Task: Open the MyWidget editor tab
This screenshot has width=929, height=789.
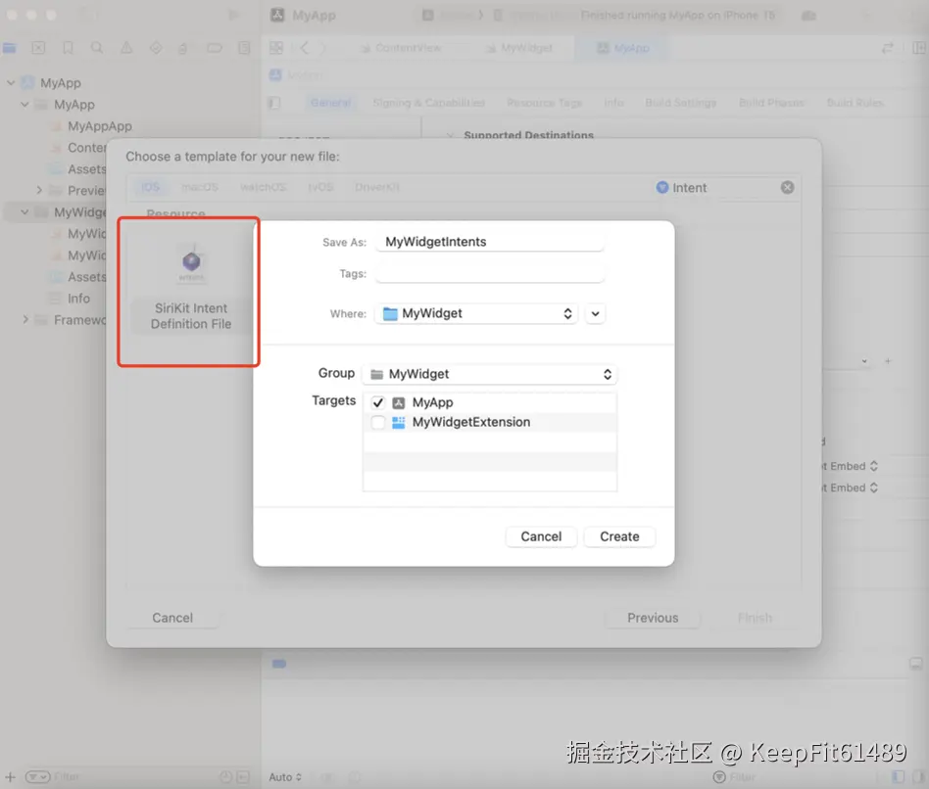Action: coord(519,48)
